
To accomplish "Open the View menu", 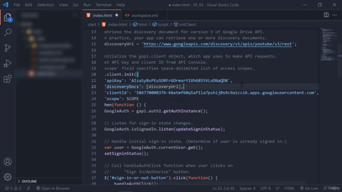I will point(64,5).
